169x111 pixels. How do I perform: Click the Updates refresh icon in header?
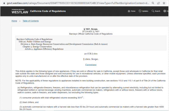(140, 11)
